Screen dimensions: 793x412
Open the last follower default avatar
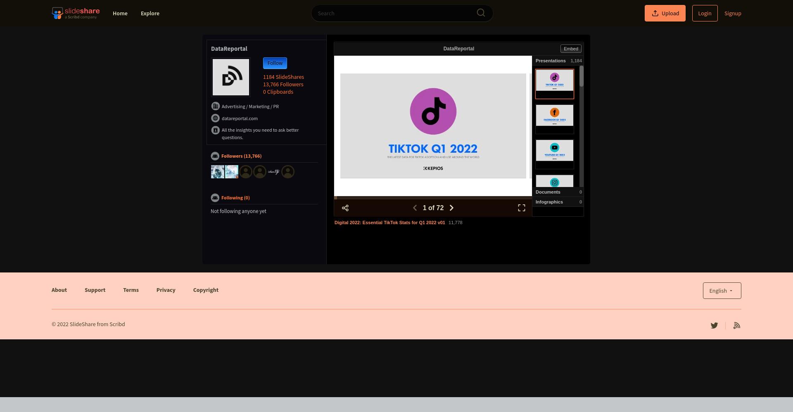tap(288, 172)
